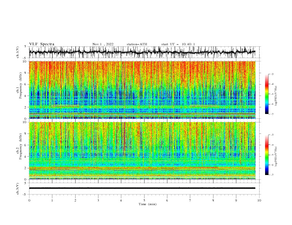
Task: Click inside the ch.2 spectrogram panel
Action: (x=142, y=151)
